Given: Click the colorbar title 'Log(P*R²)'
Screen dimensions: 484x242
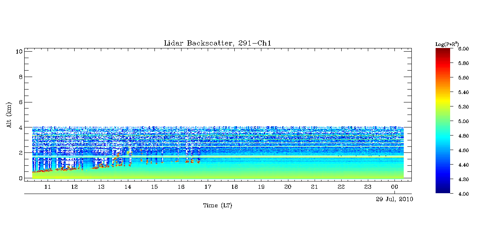Looking at the screenshot, I should click(x=447, y=44).
